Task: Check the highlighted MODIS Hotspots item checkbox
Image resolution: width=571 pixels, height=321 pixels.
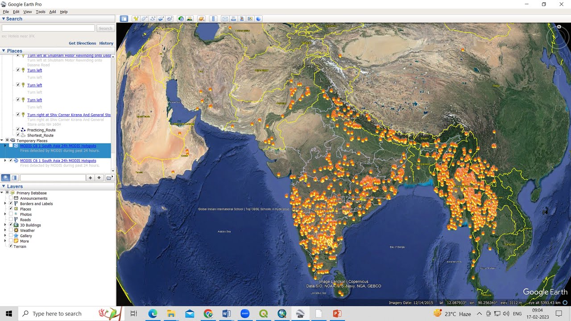Action: (x=11, y=146)
